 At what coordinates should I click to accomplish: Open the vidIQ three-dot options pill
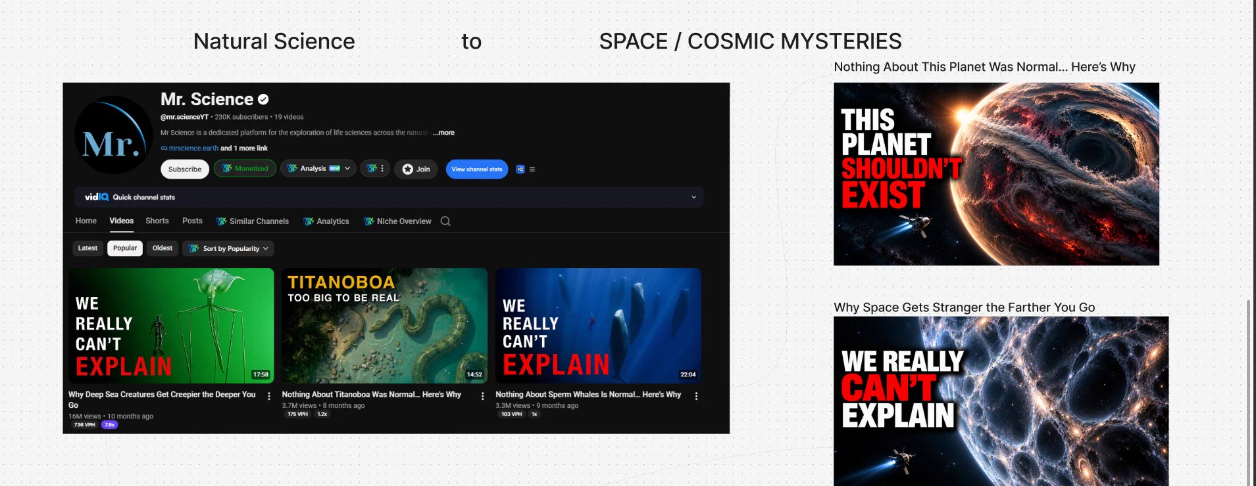375,169
